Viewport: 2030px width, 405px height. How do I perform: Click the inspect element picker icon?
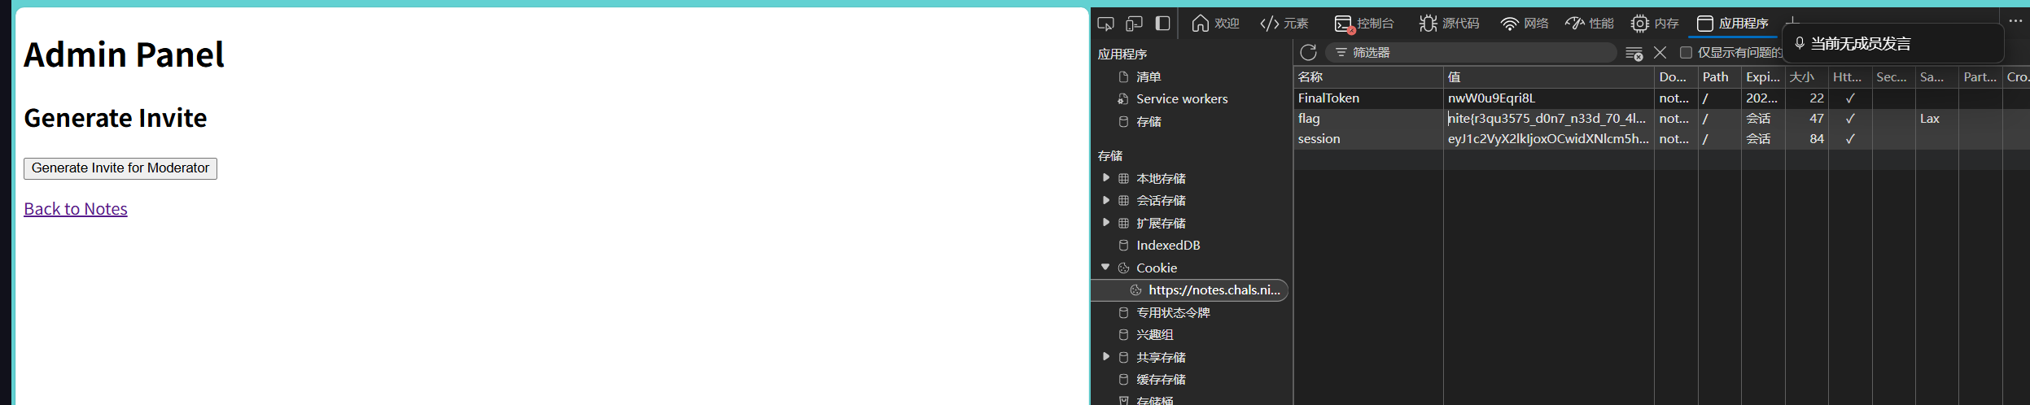click(x=1105, y=24)
